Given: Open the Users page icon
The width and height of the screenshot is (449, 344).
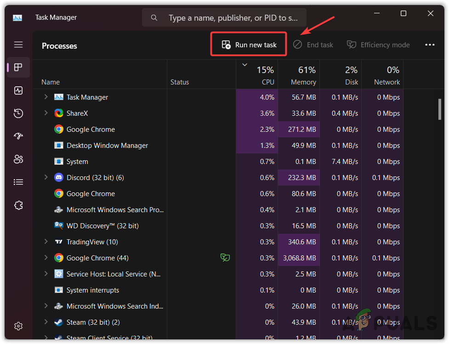Looking at the screenshot, I should coord(18,159).
